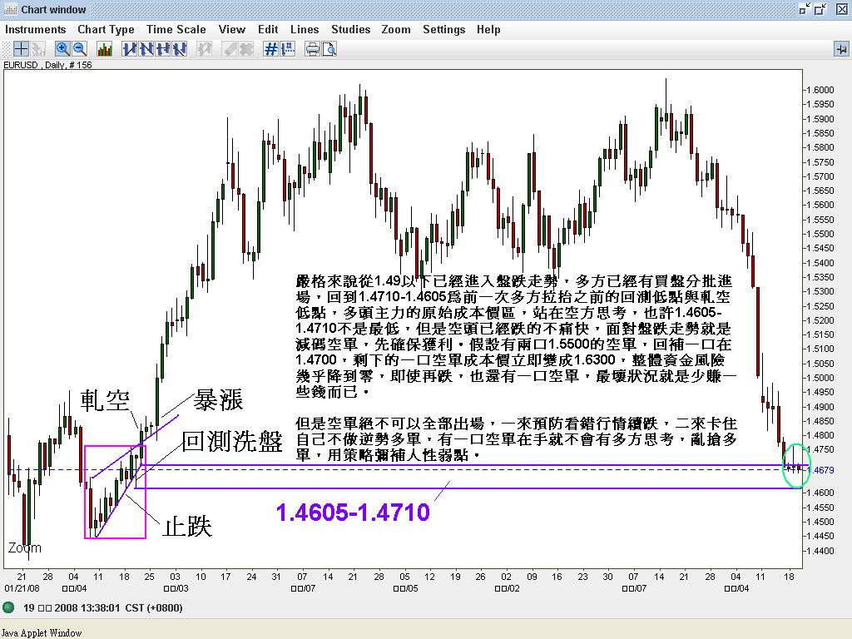Select the crosshair cursor tool
The image size is (852, 639).
21,49
